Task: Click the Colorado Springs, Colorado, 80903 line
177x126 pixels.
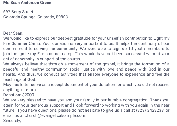Action: tap(36, 17)
